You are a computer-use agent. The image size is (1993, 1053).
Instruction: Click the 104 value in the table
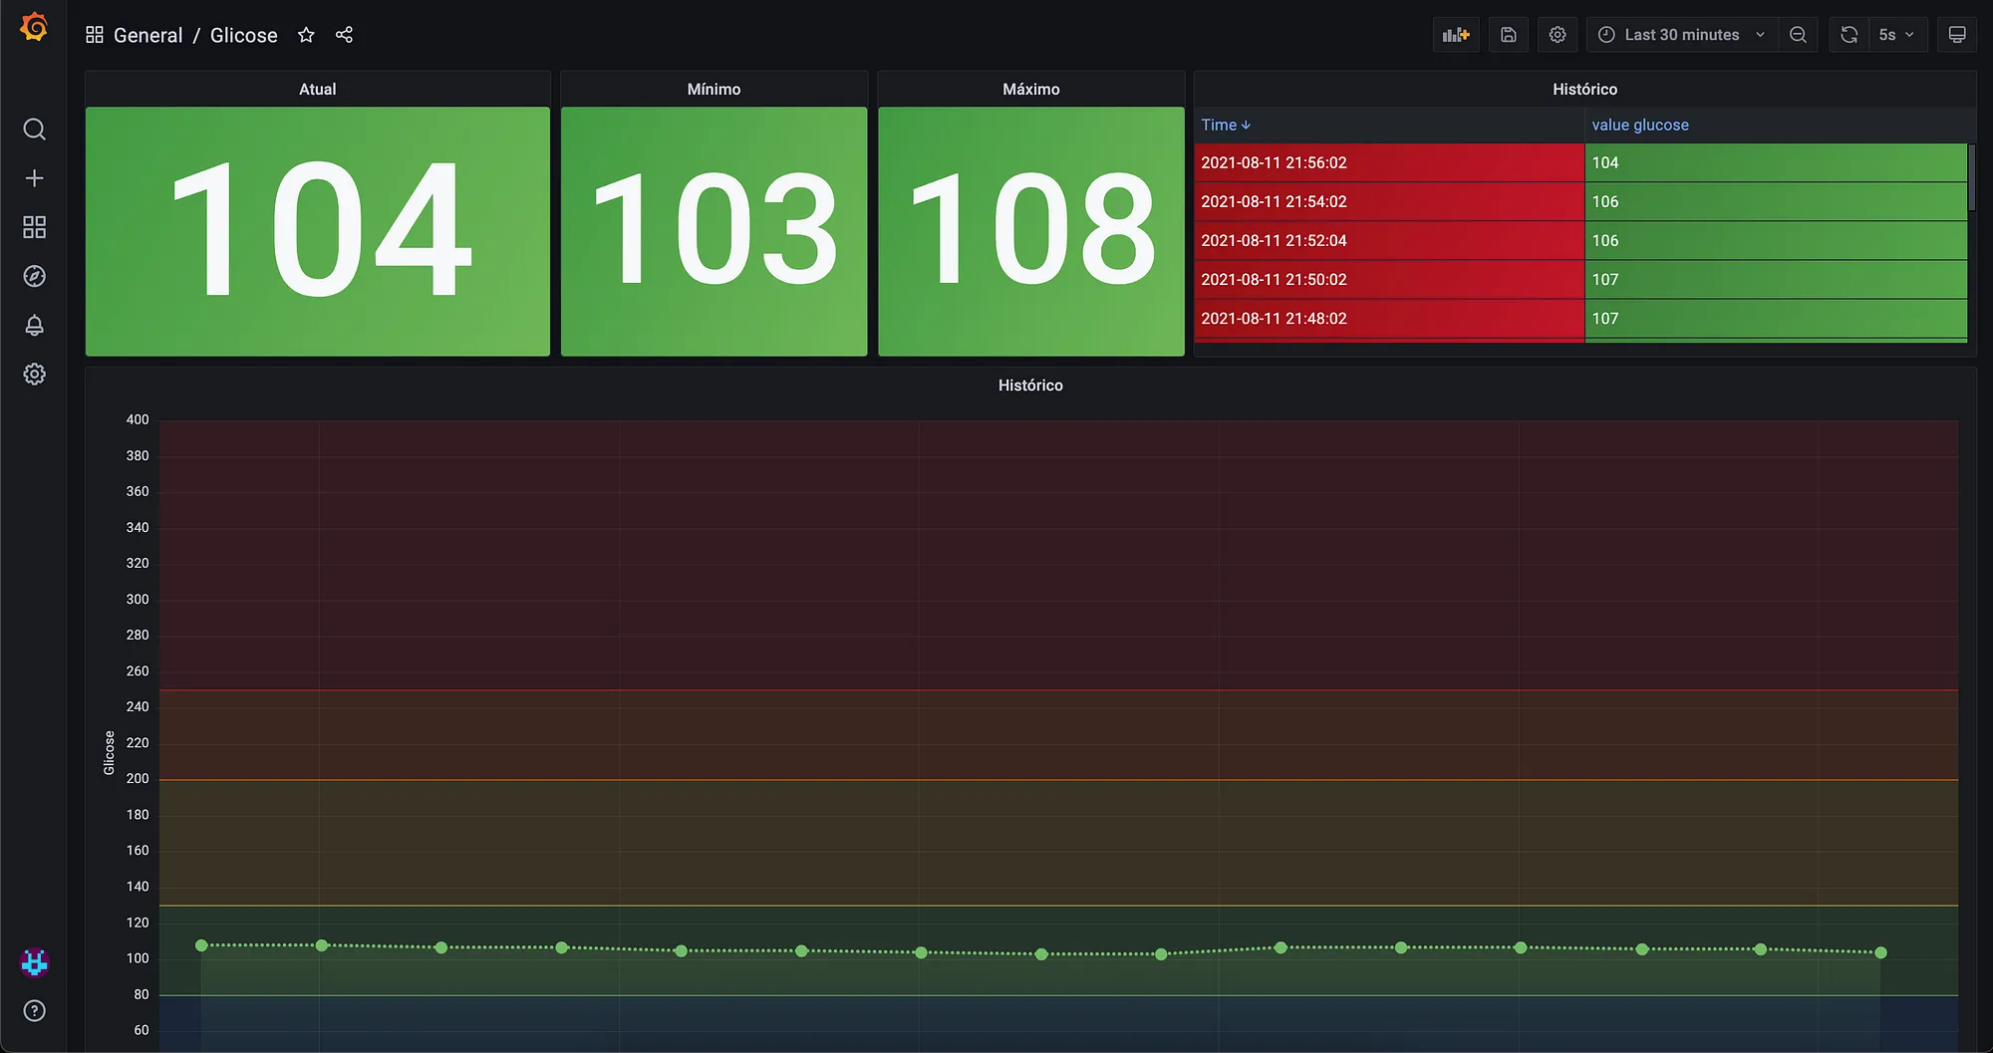point(1776,162)
